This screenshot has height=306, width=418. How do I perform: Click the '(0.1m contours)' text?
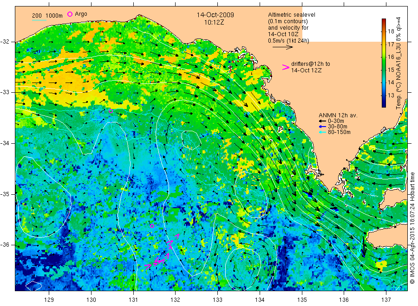(x=288, y=21)
